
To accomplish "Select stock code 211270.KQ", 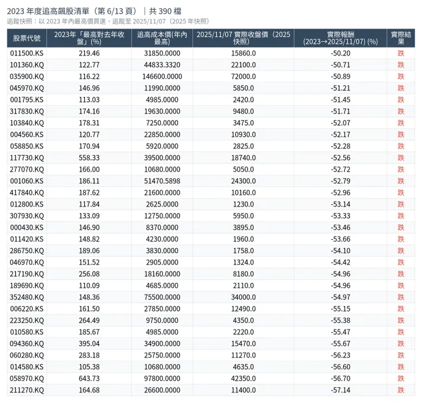I will (x=27, y=390).
